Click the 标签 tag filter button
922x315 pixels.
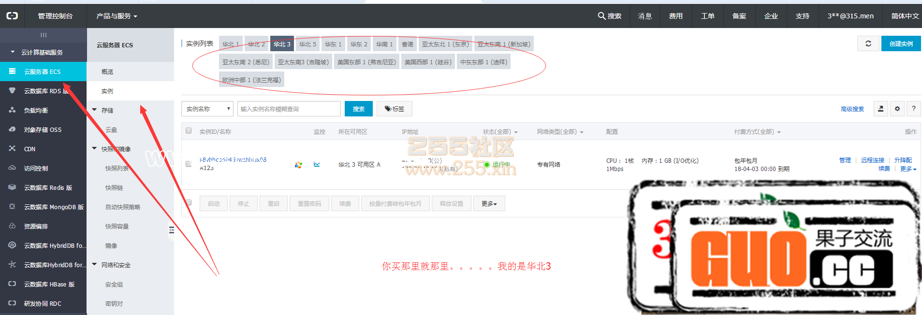394,109
